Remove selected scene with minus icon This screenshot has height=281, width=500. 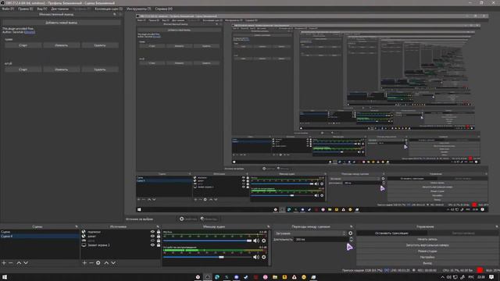(11, 263)
